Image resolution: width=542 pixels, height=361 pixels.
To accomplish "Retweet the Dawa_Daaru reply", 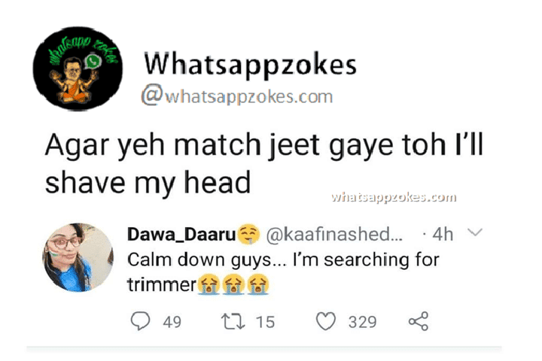I will [233, 321].
